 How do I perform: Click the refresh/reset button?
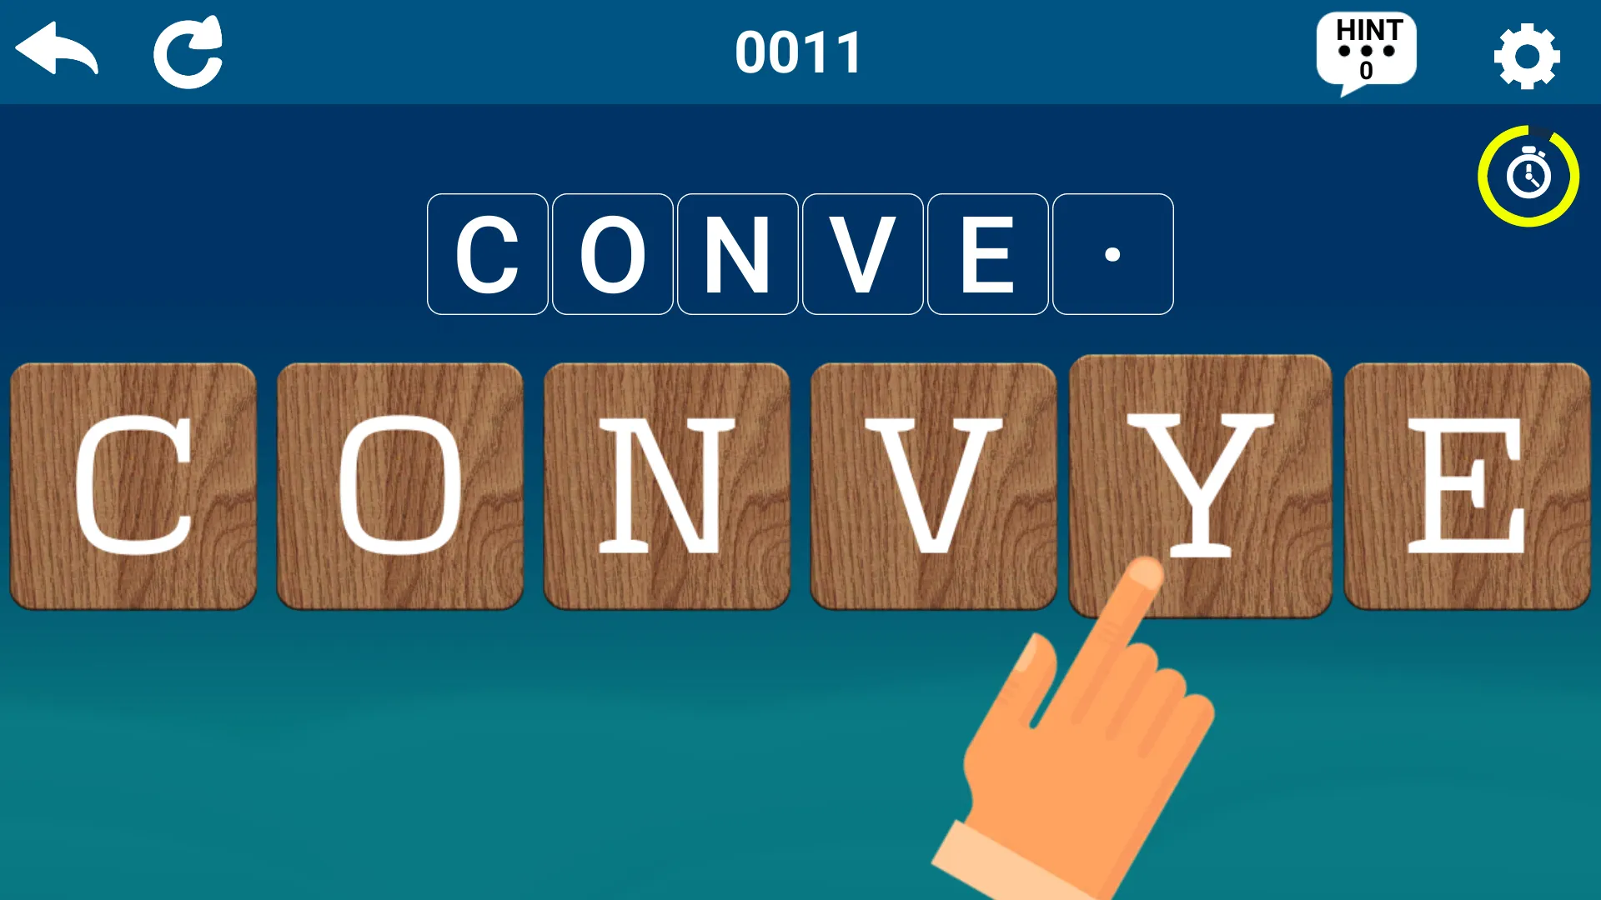pyautogui.click(x=188, y=51)
